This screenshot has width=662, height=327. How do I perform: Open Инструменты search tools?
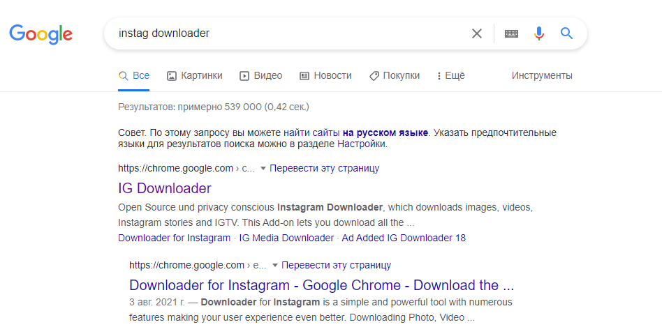[x=542, y=76]
